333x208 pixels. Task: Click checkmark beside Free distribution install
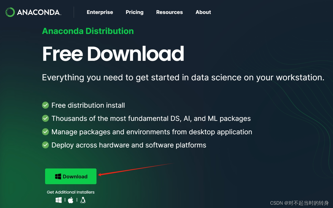pos(45,105)
